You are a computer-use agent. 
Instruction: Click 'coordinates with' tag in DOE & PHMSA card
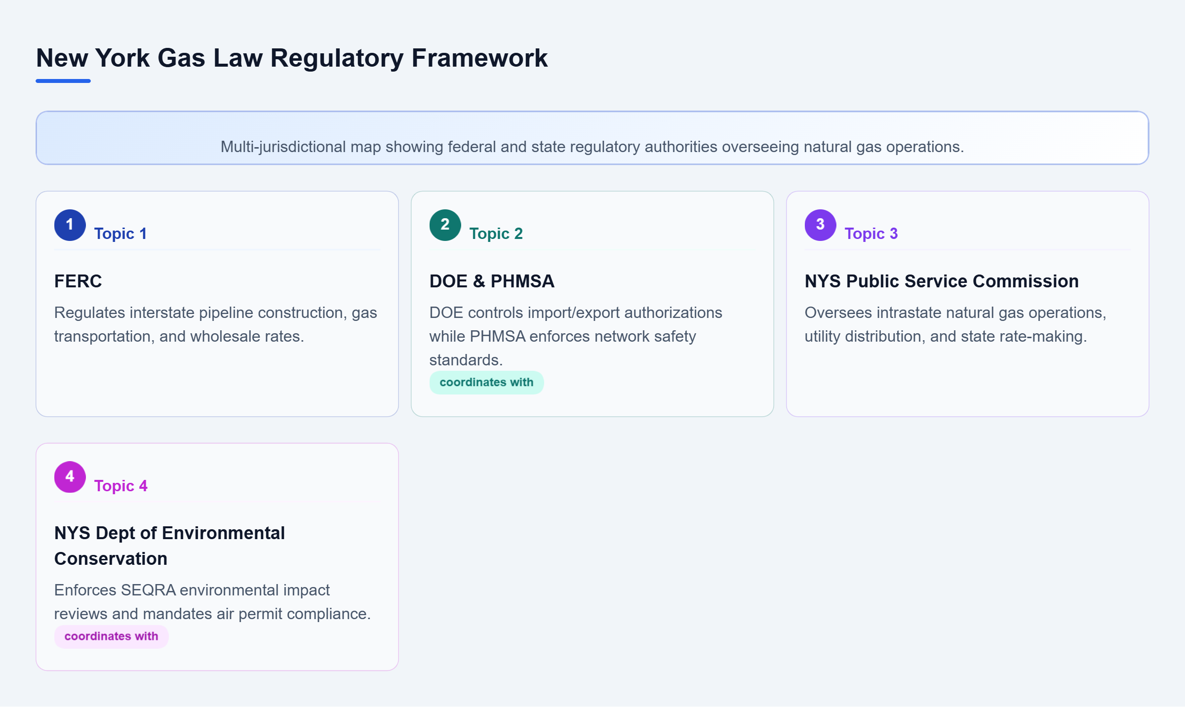[486, 383]
